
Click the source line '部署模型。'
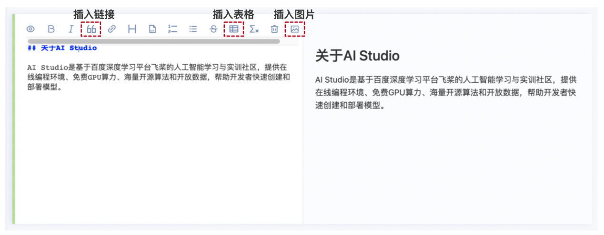pos(45,87)
